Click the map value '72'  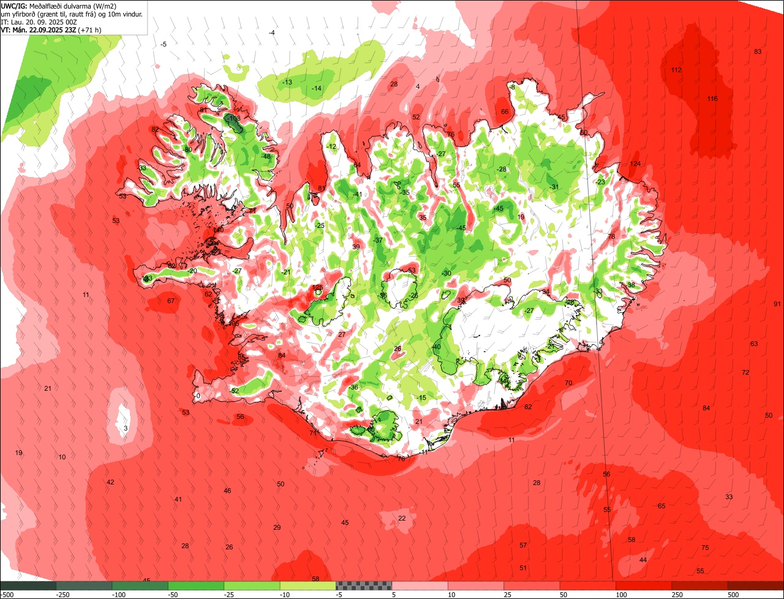pyautogui.click(x=745, y=372)
